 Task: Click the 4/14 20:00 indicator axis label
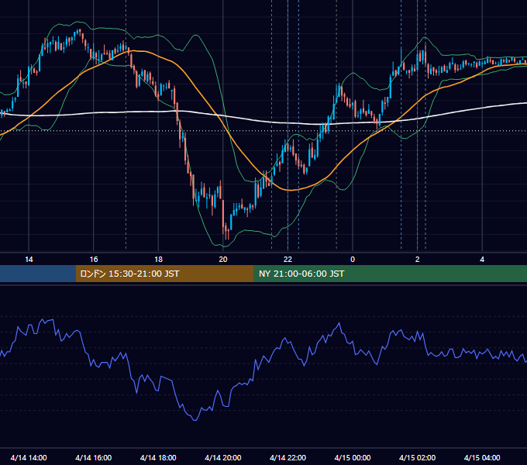click(x=223, y=457)
